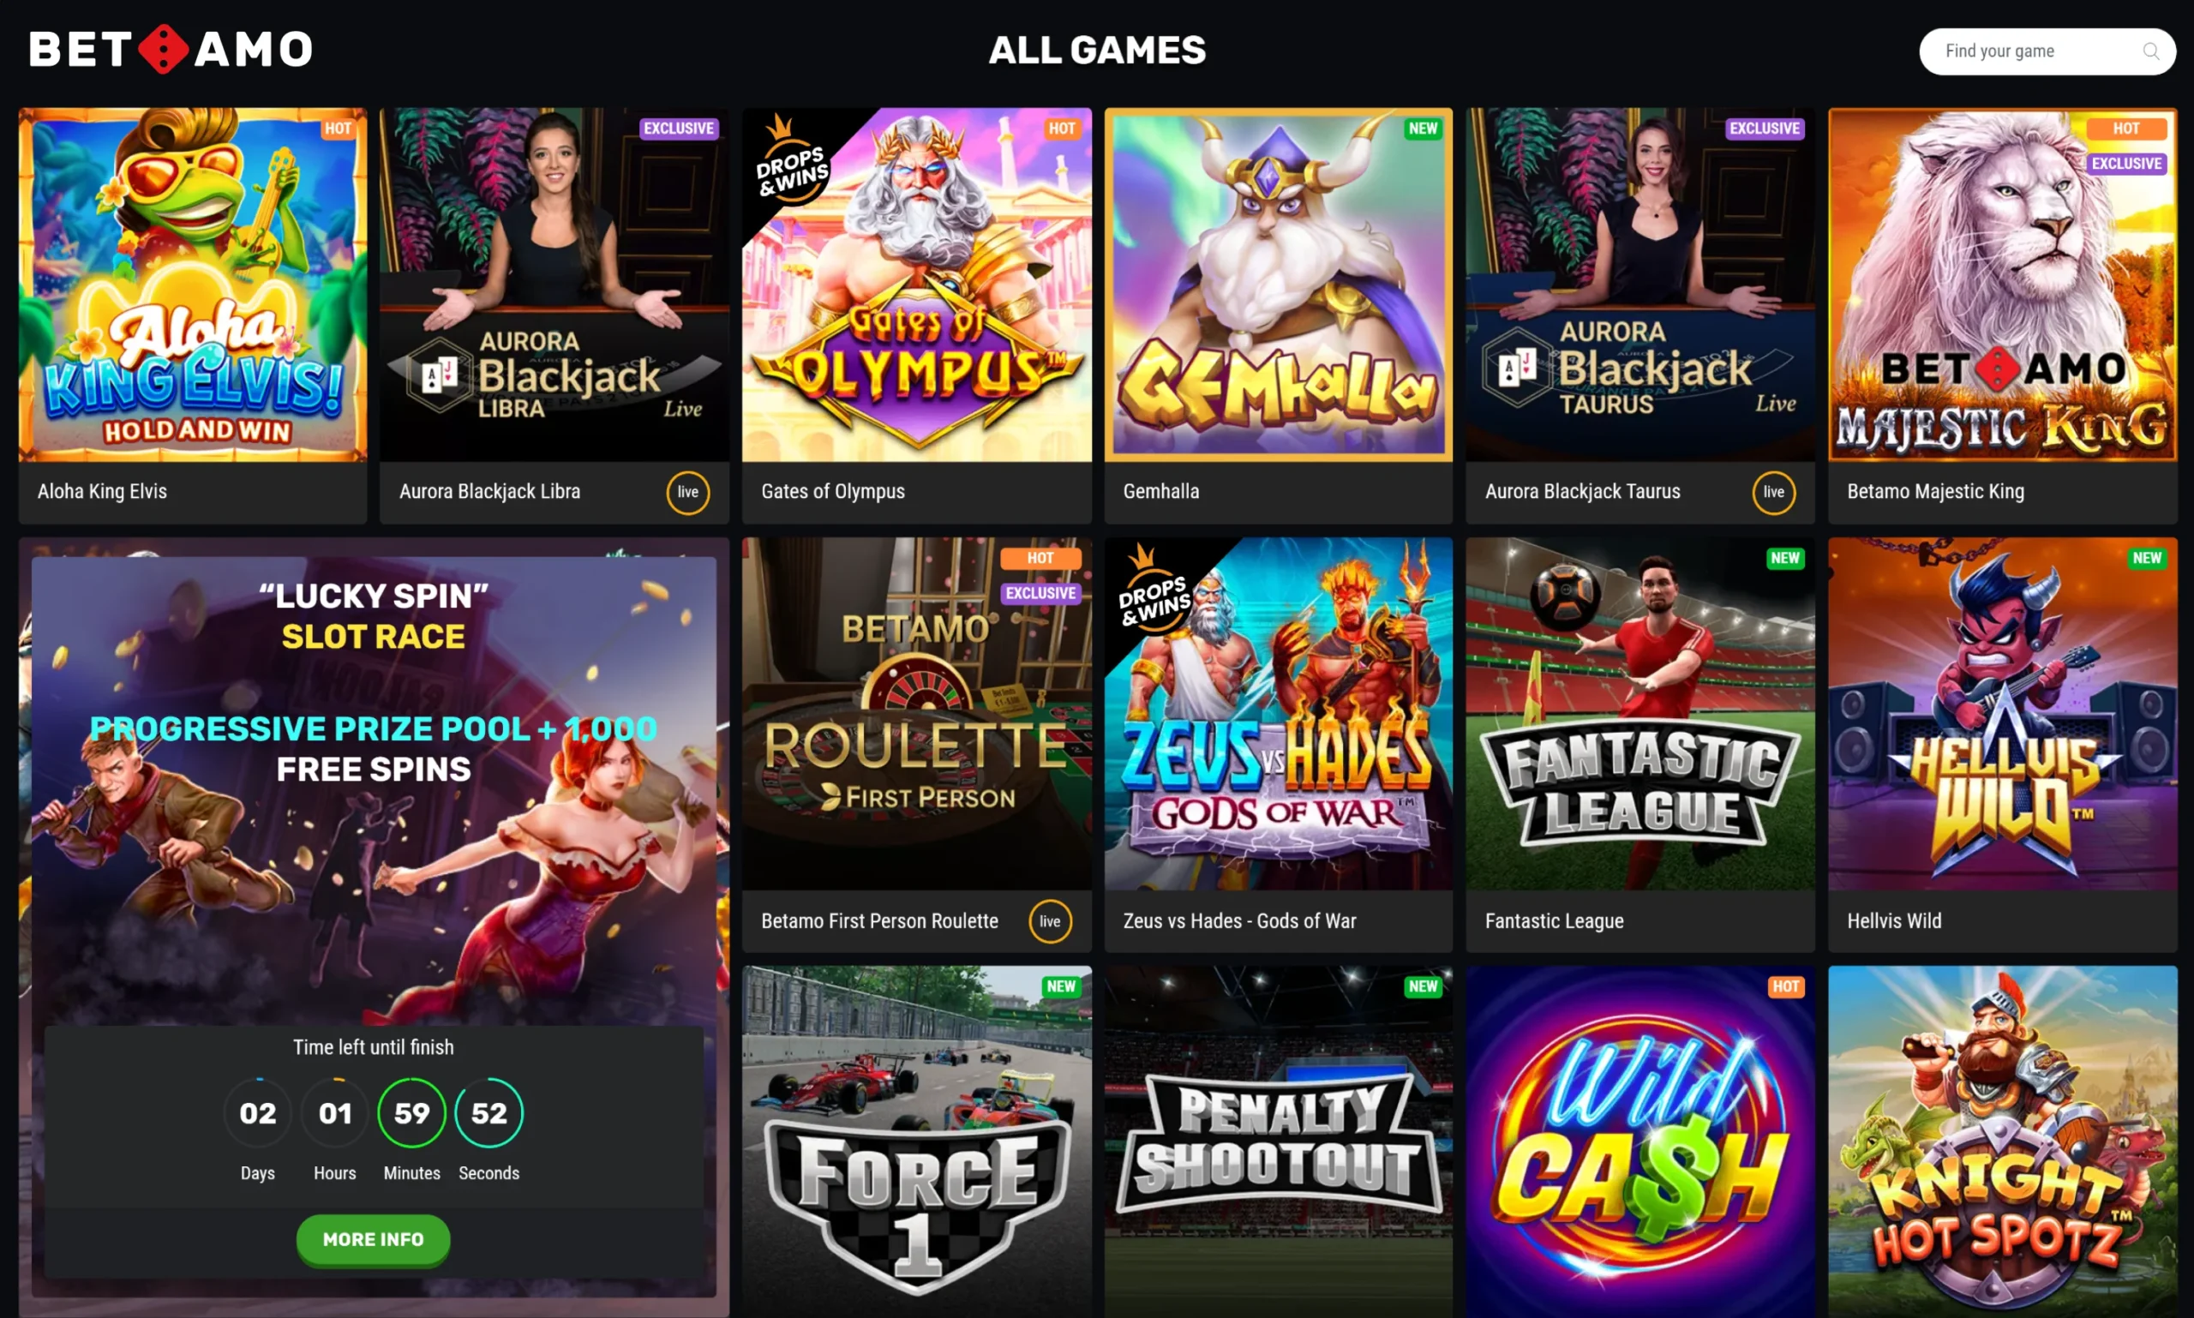Click the Betamo logo

tap(171, 49)
